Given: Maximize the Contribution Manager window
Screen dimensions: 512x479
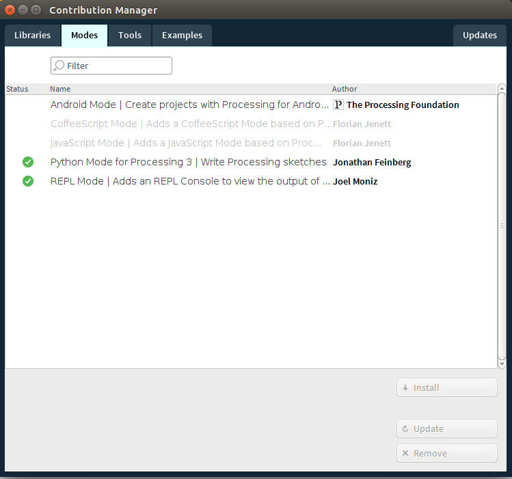Looking at the screenshot, I should click(x=36, y=10).
